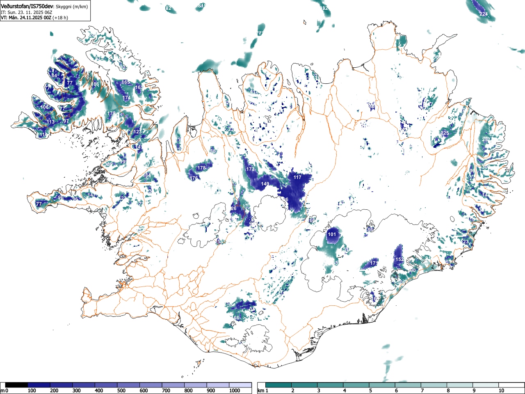This screenshot has width=525, height=394.
Task: Click the '113' visibility value on the map
Action: [x=50, y=122]
